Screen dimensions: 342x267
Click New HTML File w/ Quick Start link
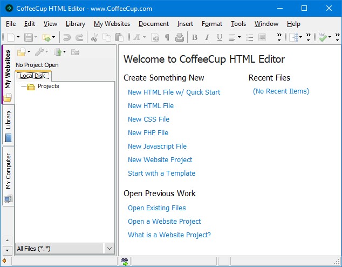click(x=174, y=92)
